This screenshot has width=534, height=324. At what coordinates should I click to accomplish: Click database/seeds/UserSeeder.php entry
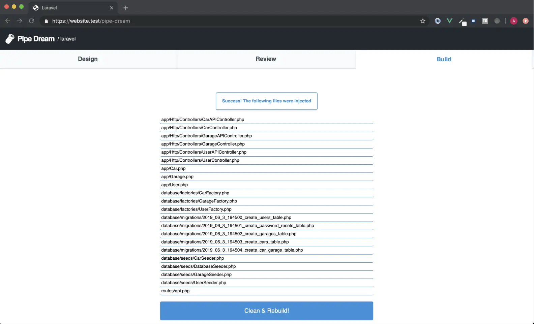267,283
